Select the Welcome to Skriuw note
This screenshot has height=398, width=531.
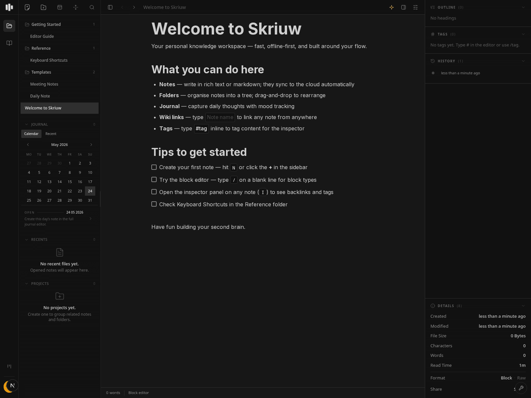(x=60, y=108)
